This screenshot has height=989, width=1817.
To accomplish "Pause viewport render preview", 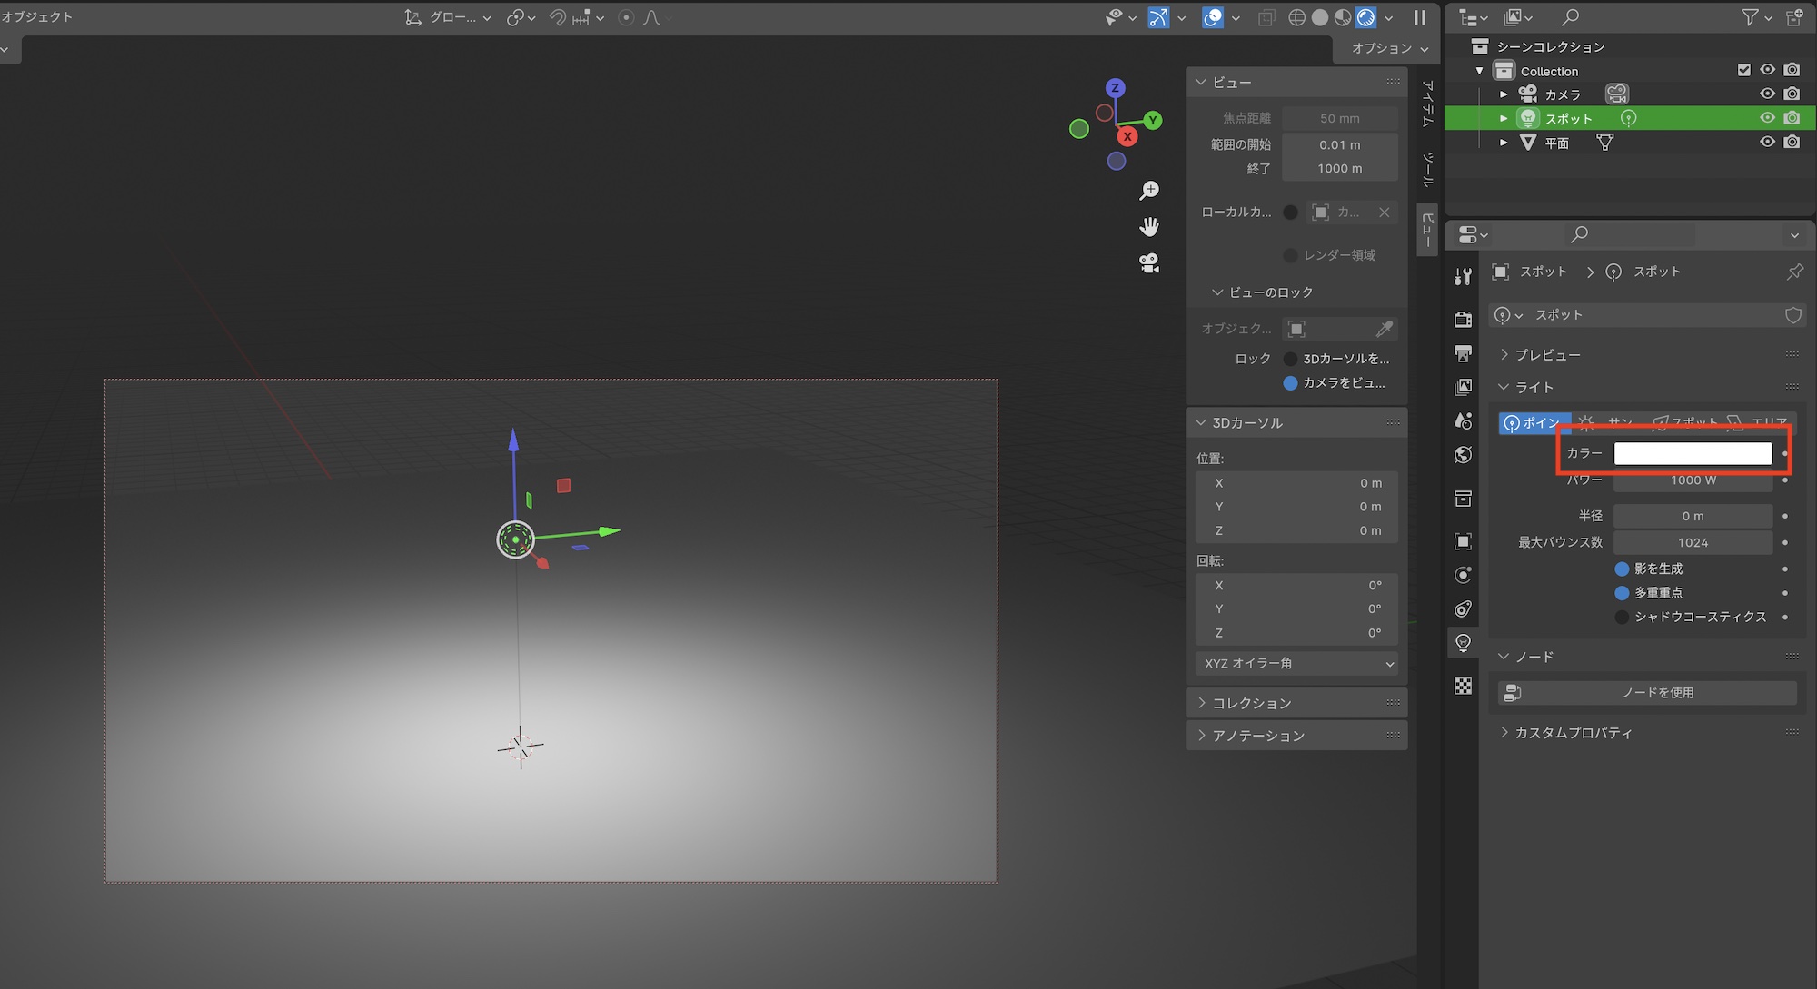I will tap(1419, 17).
